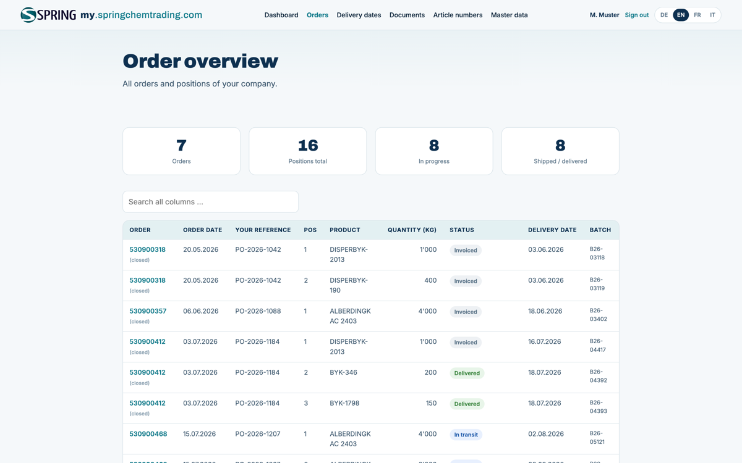Click delivery date 18.06.2026
The height and width of the screenshot is (463, 742).
(x=545, y=311)
